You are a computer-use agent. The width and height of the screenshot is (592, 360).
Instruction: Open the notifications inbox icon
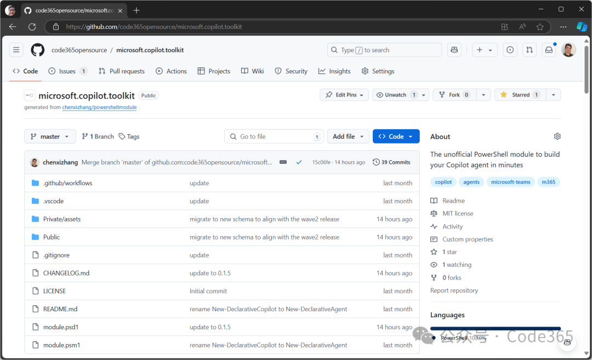coord(549,50)
